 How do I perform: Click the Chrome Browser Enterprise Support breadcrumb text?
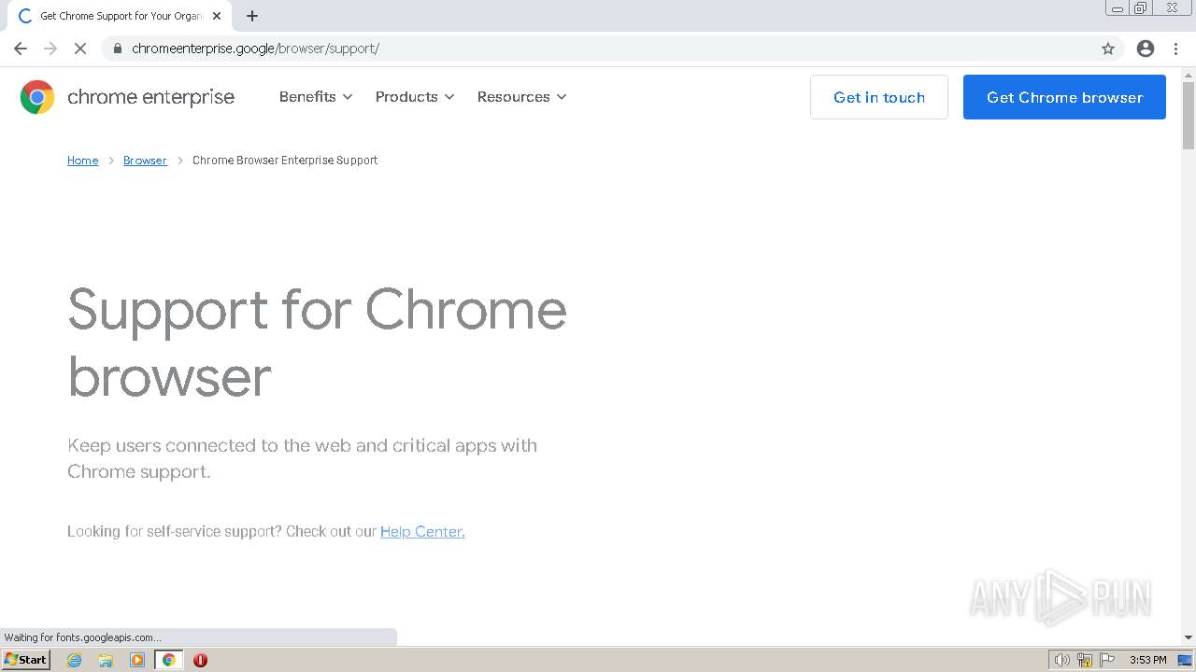[x=285, y=161]
